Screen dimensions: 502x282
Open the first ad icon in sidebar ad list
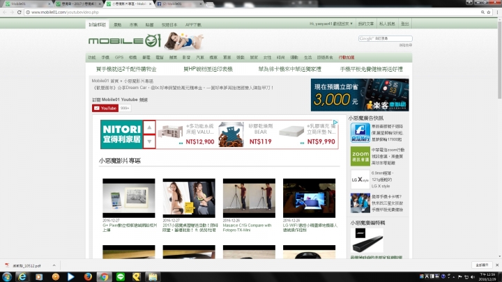(360, 132)
